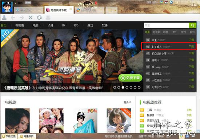Viewport: 200px width, 139px height.
Task: Select the 电视剧 ranking tab
Action: pos(156,32)
